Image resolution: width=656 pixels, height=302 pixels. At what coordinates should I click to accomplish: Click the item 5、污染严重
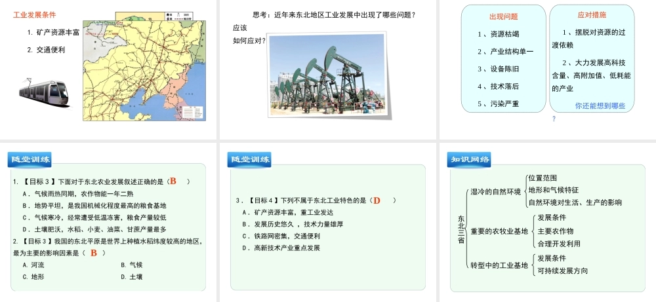coord(499,104)
